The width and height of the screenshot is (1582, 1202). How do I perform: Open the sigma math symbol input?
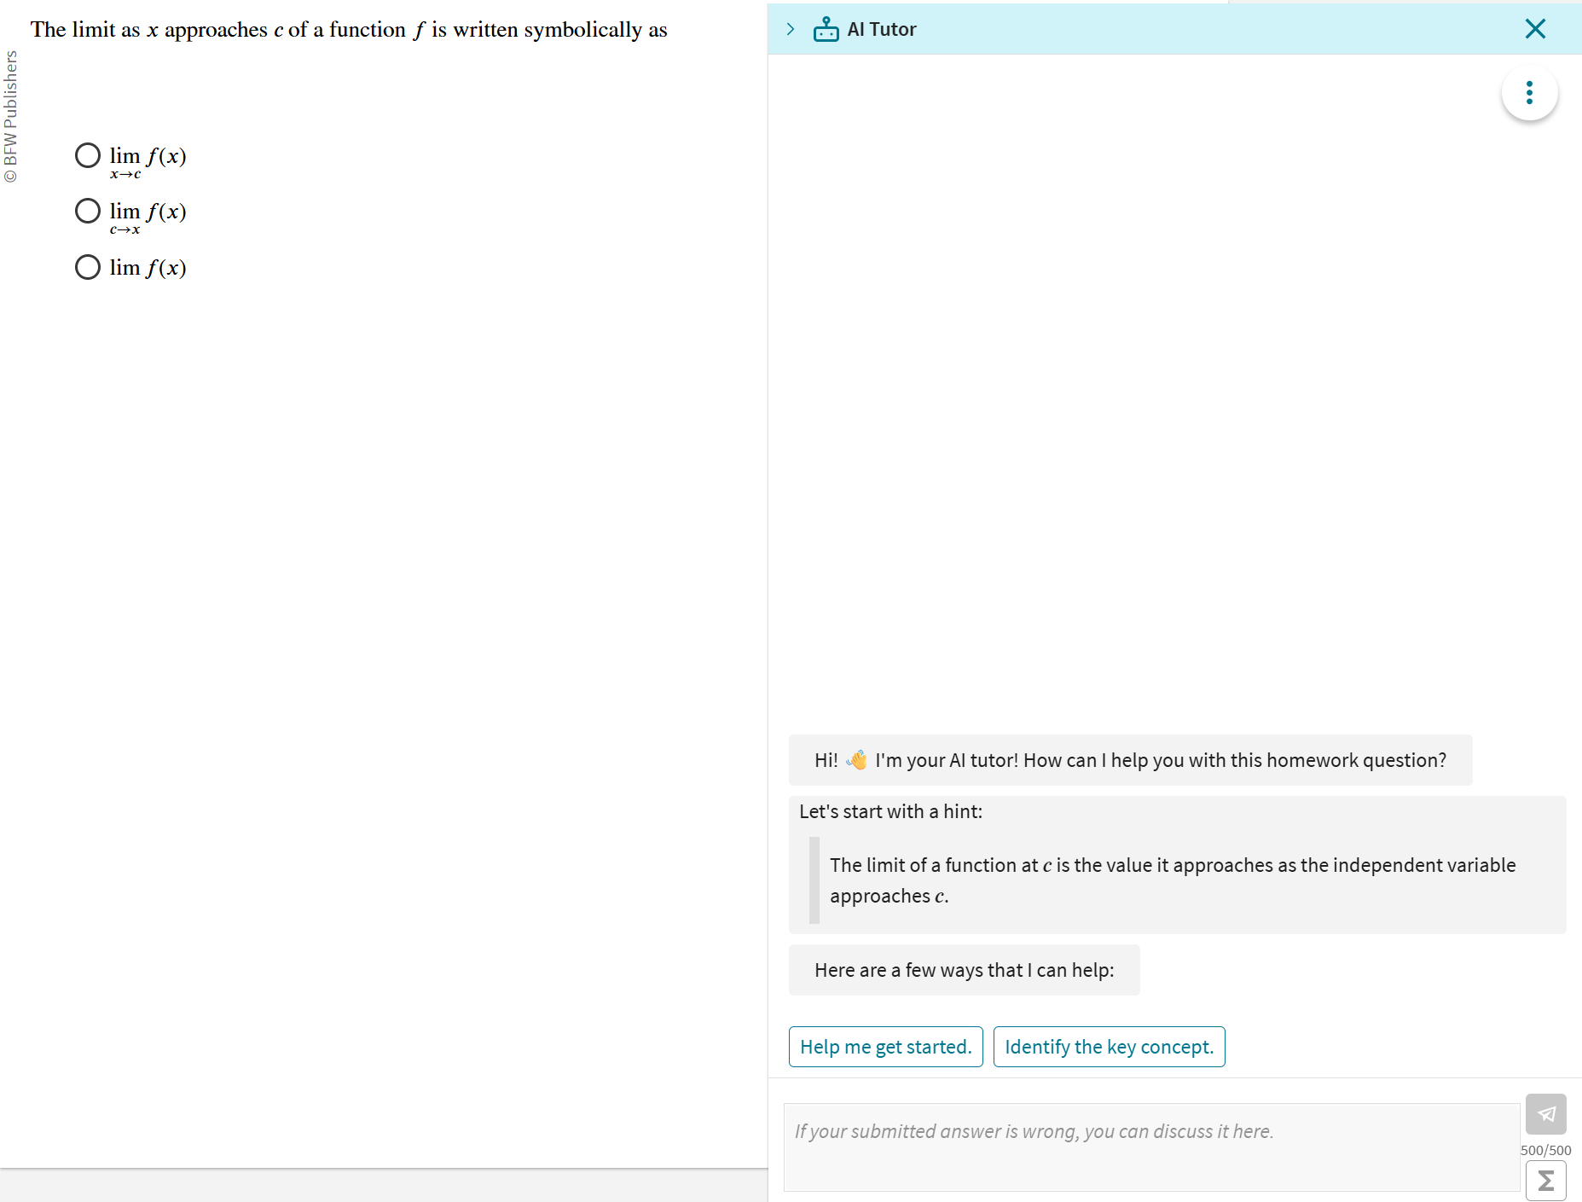tap(1546, 1180)
